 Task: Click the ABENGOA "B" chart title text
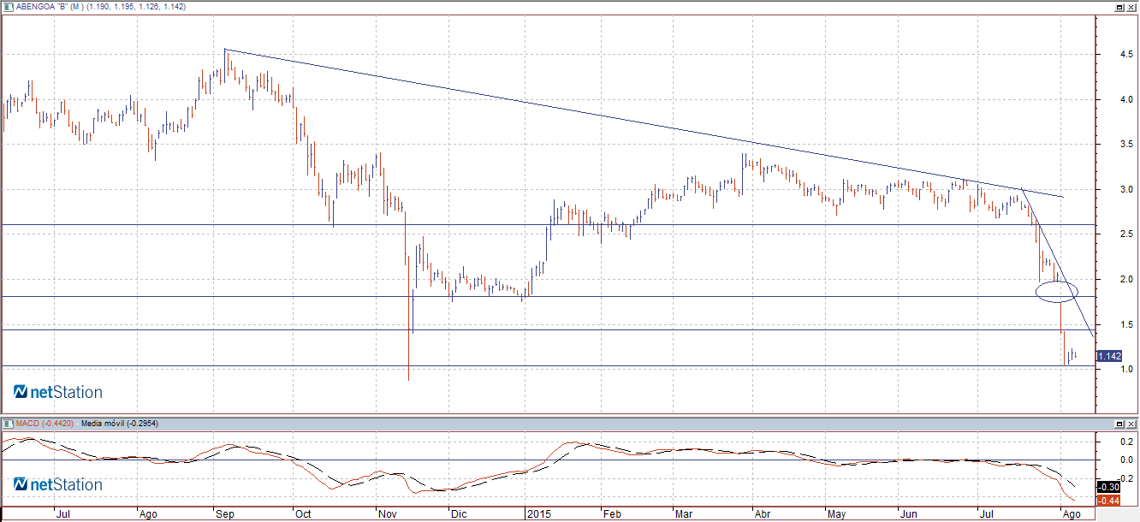[102, 7]
